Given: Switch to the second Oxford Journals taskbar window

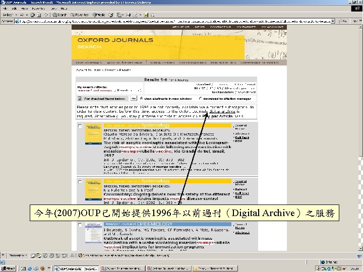Looking at the screenshot, I should pos(123,268).
